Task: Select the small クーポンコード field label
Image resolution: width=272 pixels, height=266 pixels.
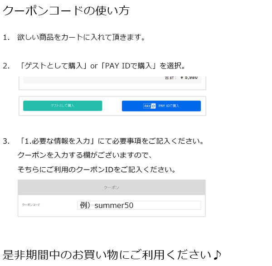Action: click(x=31, y=205)
